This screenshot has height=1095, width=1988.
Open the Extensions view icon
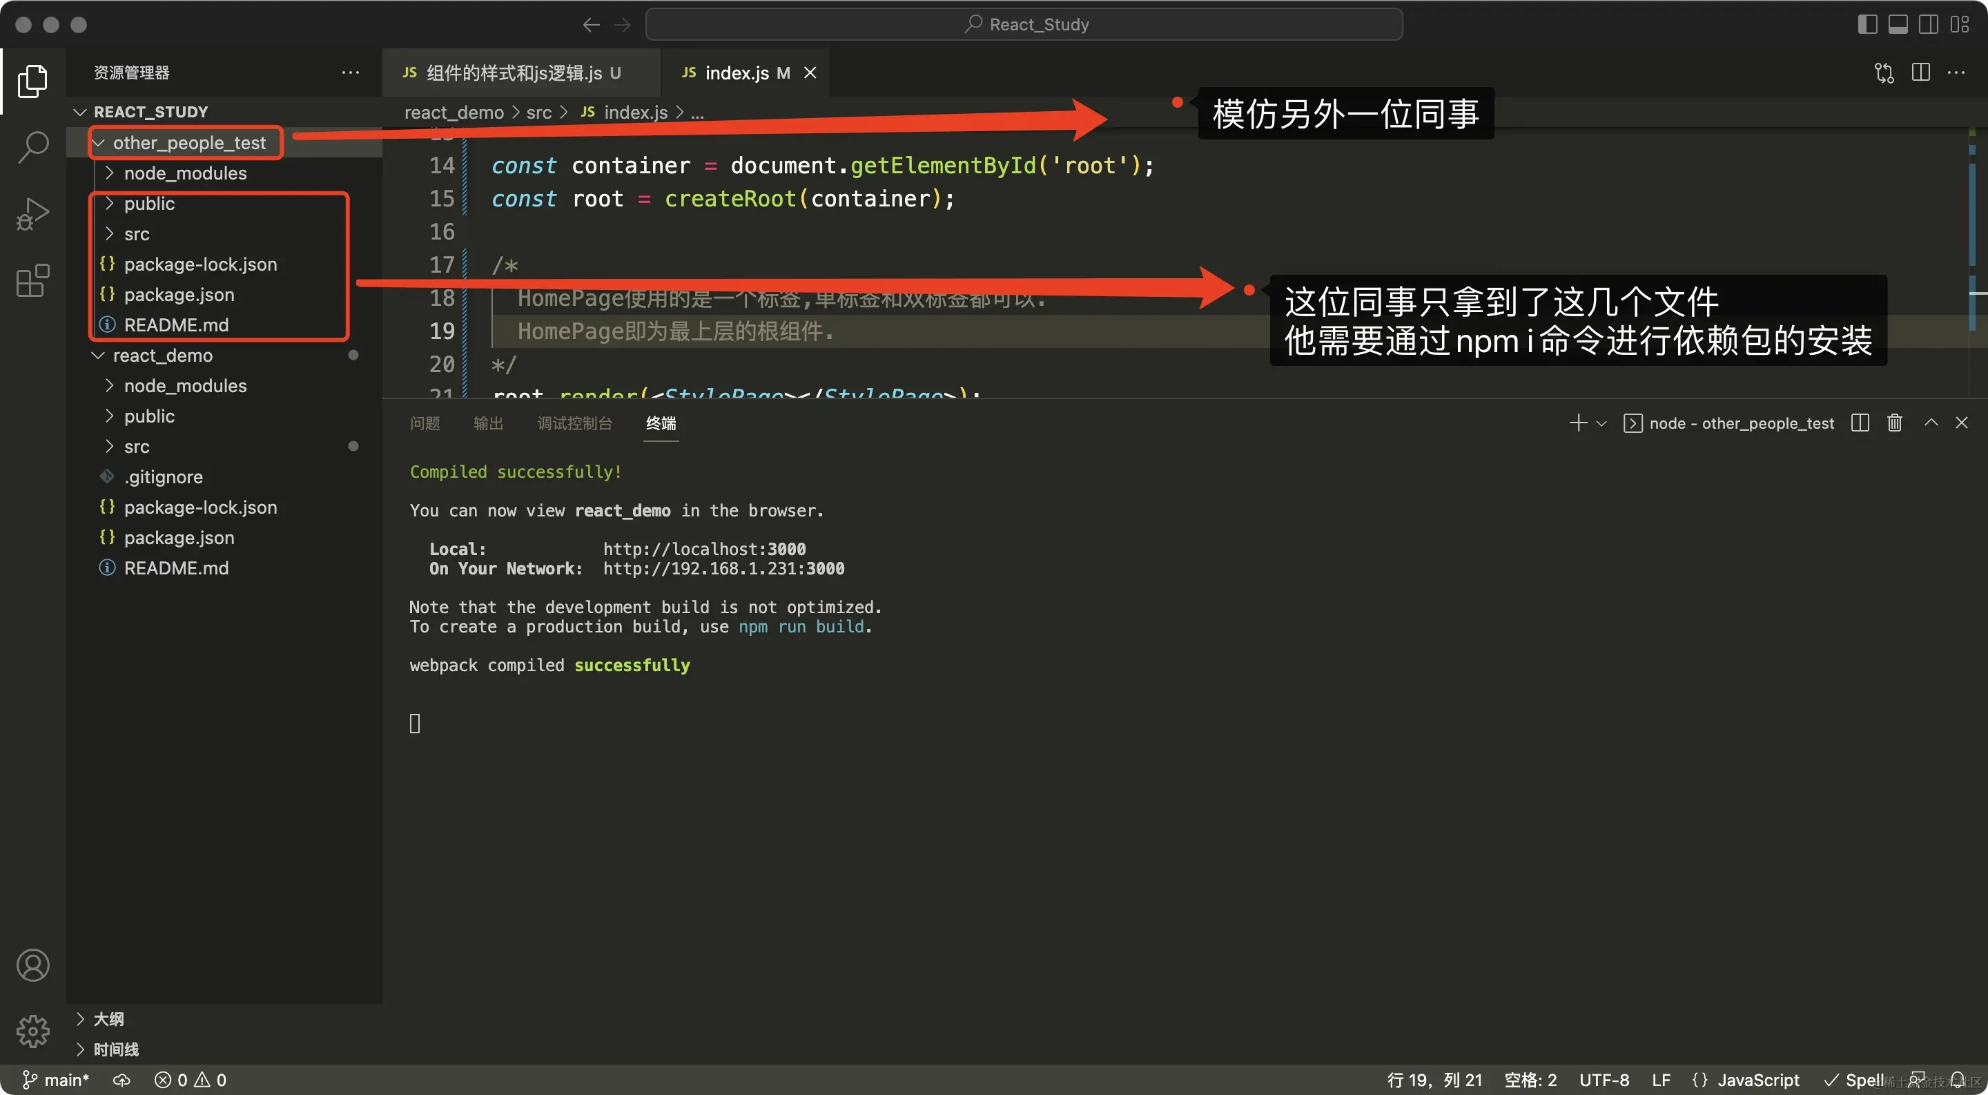(x=32, y=281)
